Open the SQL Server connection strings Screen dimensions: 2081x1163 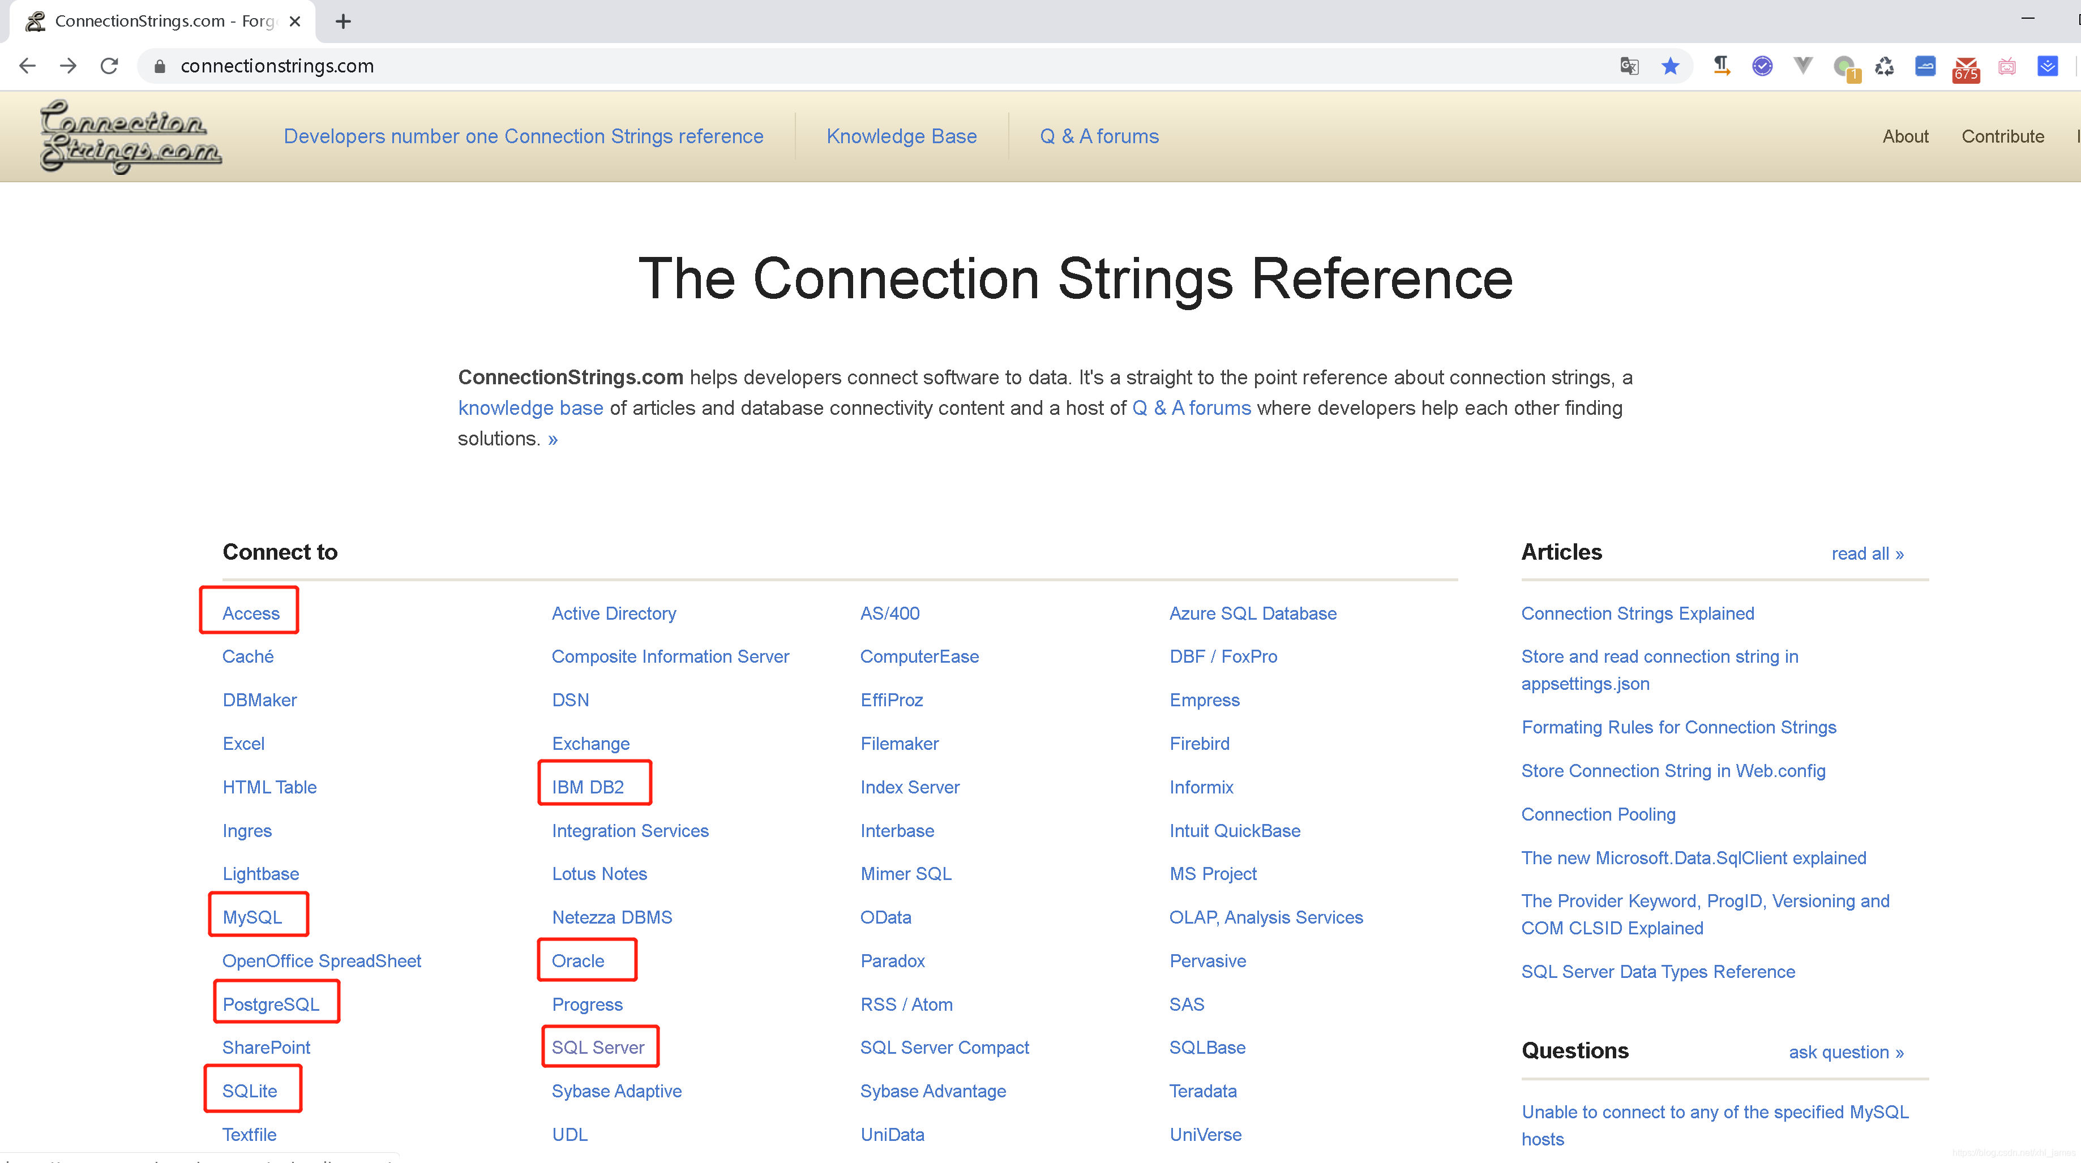pos(598,1047)
